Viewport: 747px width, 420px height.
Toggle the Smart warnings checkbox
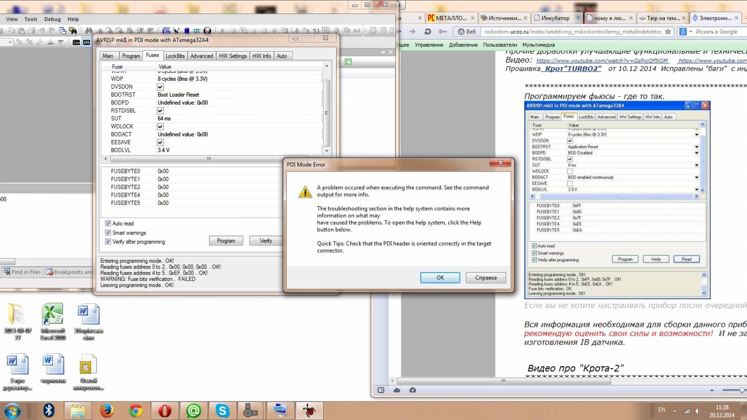[x=108, y=233]
